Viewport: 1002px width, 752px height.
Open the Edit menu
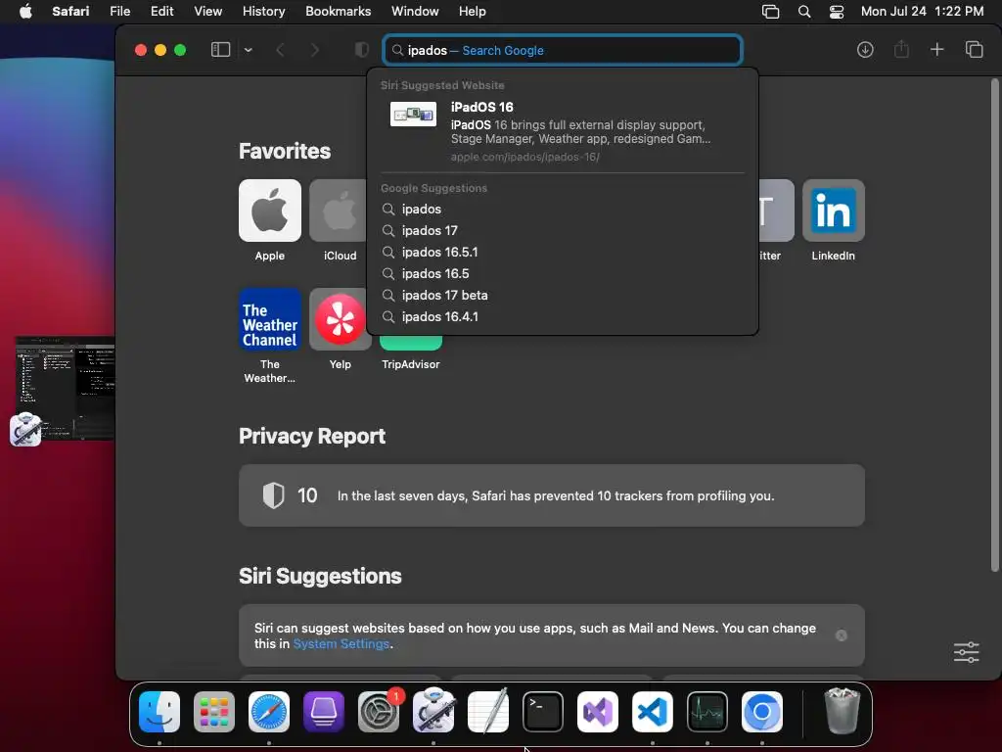[x=161, y=12]
